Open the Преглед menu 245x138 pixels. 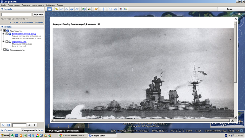coord(26,5)
